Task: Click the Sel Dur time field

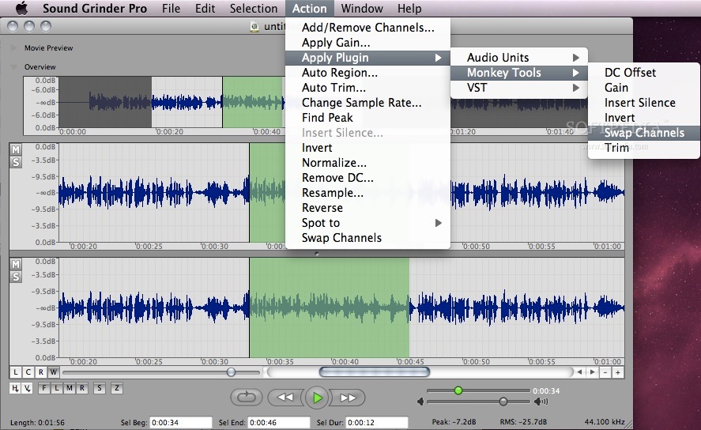Action: (x=377, y=422)
